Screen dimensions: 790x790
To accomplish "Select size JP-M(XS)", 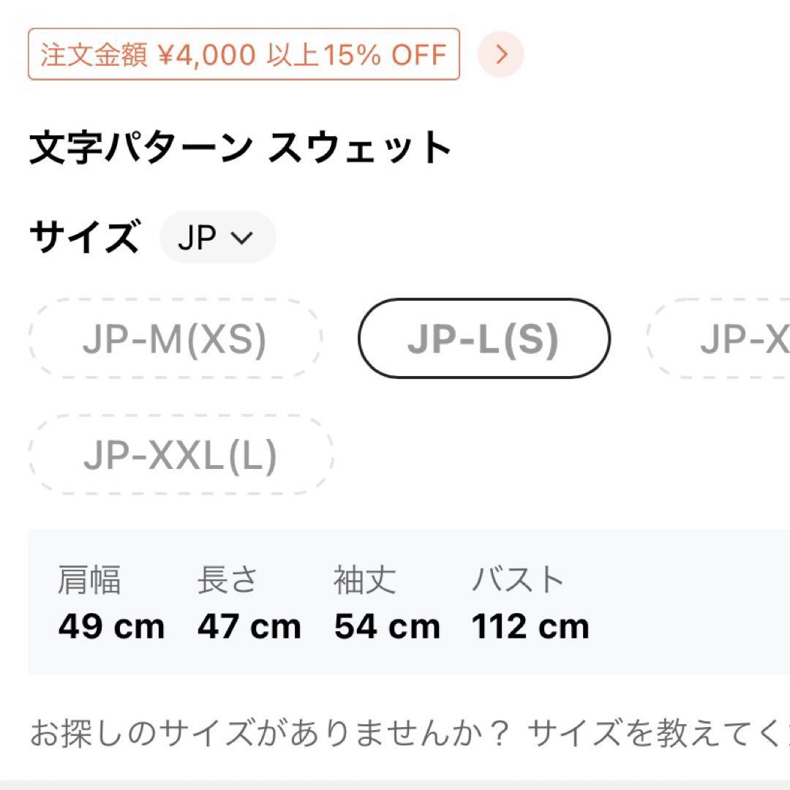I will [x=175, y=339].
